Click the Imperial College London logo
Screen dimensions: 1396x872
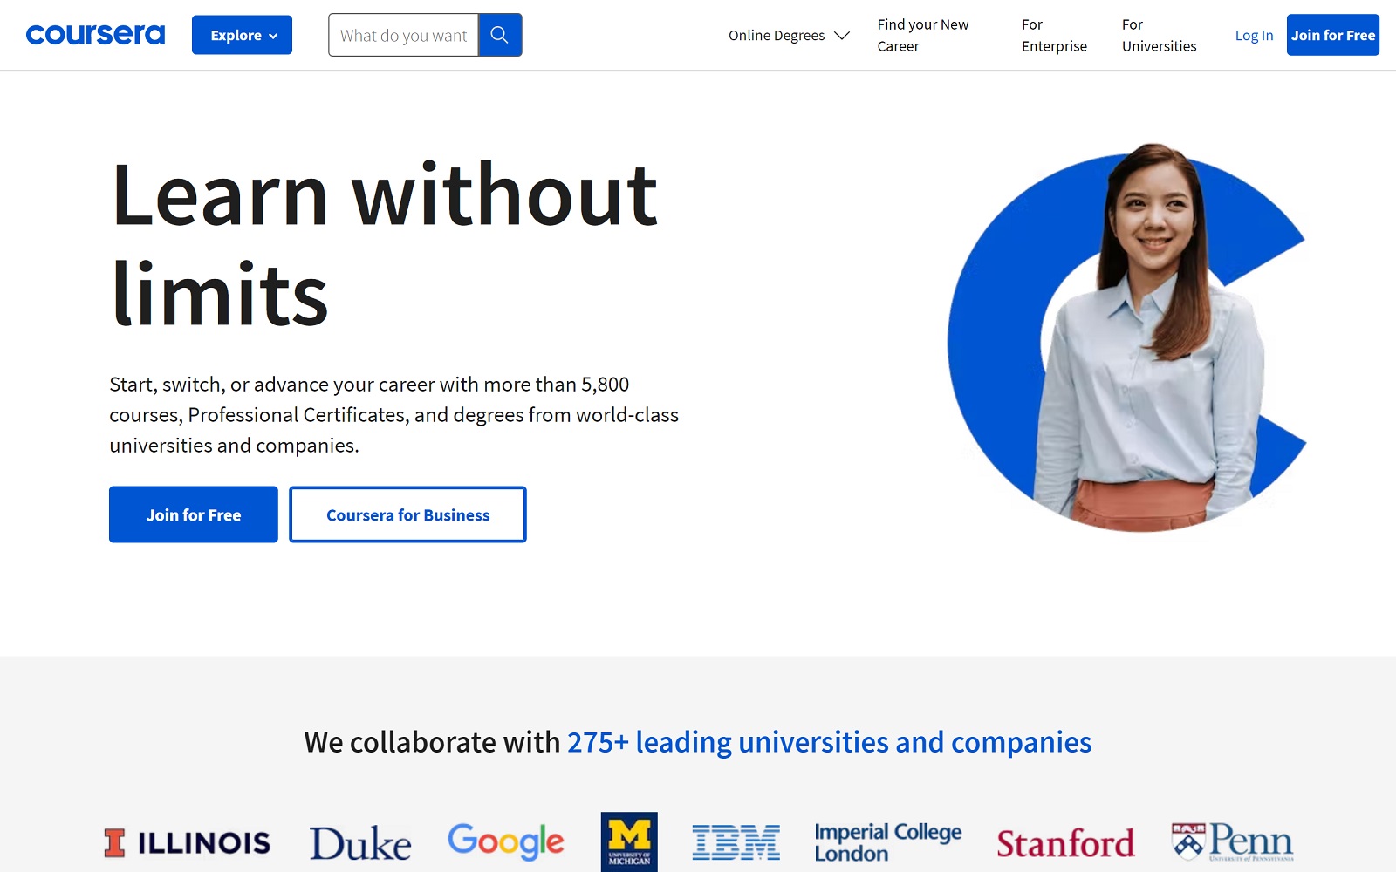tap(887, 842)
